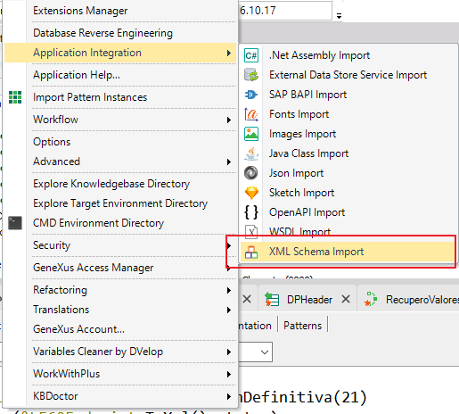The height and width of the screenshot is (414, 459).
Task: Click the CMD Environment Directory terminal icon
Action: point(15,223)
